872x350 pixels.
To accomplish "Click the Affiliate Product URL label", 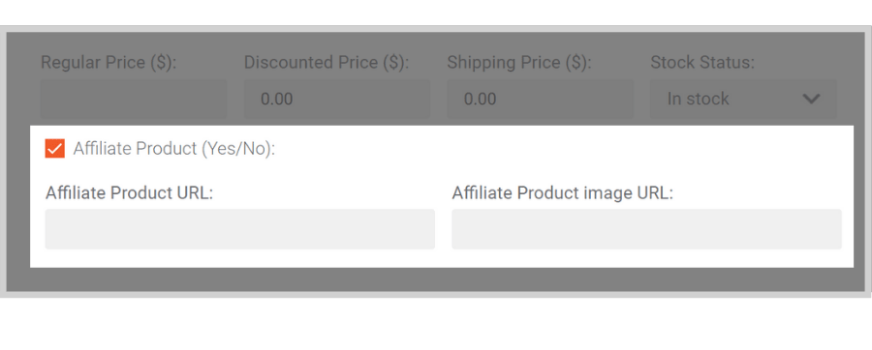I will 130,193.
